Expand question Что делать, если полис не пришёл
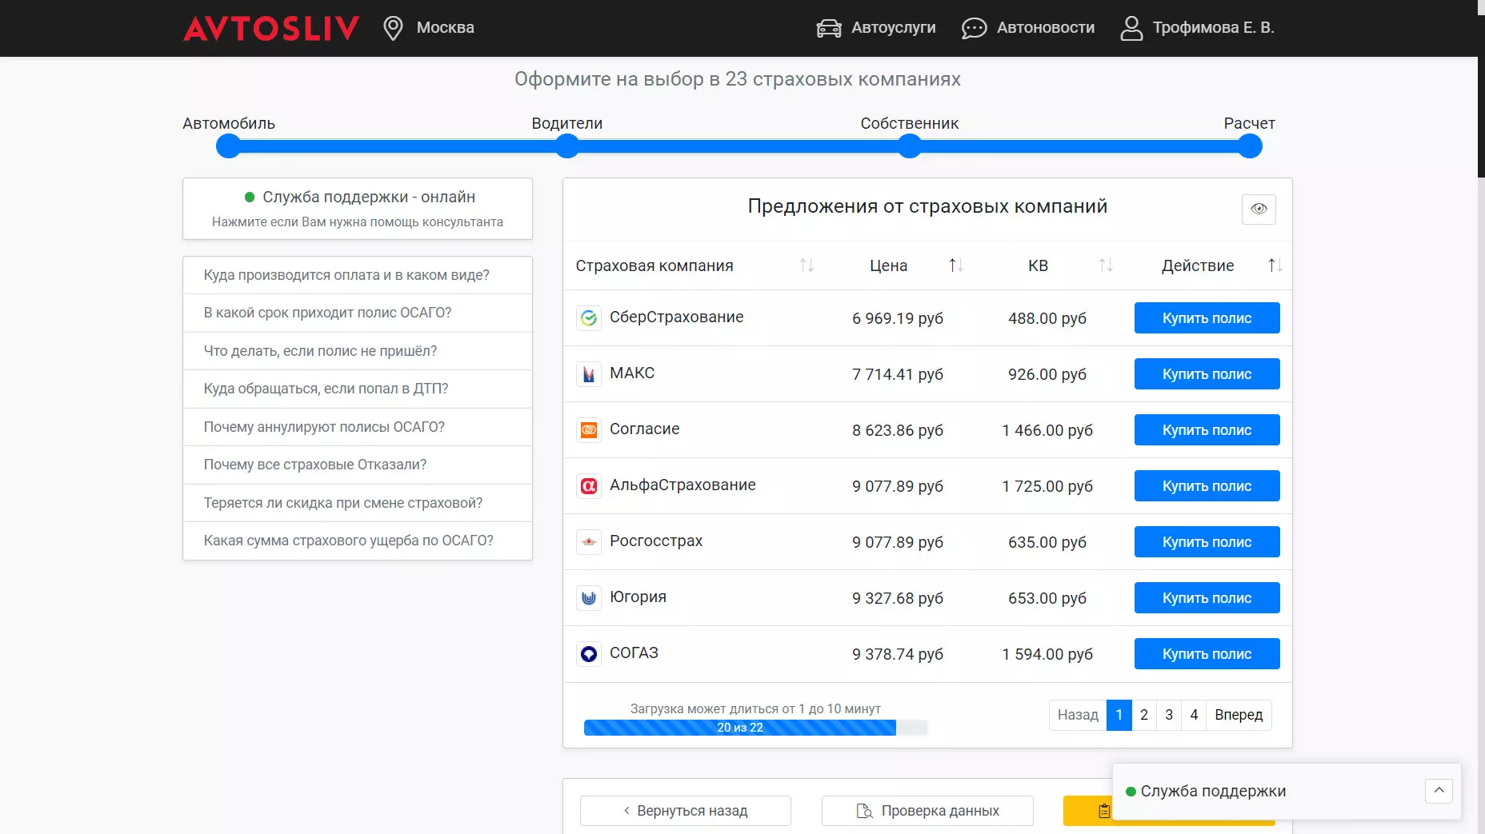Viewport: 1485px width, 834px height. pos(358,351)
